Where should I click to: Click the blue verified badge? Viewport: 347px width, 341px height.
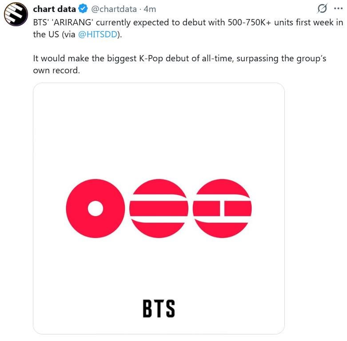tap(84, 9)
